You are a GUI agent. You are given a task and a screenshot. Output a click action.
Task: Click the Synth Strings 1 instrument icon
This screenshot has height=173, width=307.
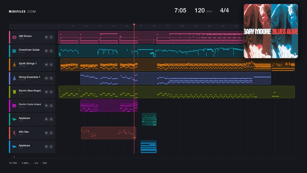(14, 65)
